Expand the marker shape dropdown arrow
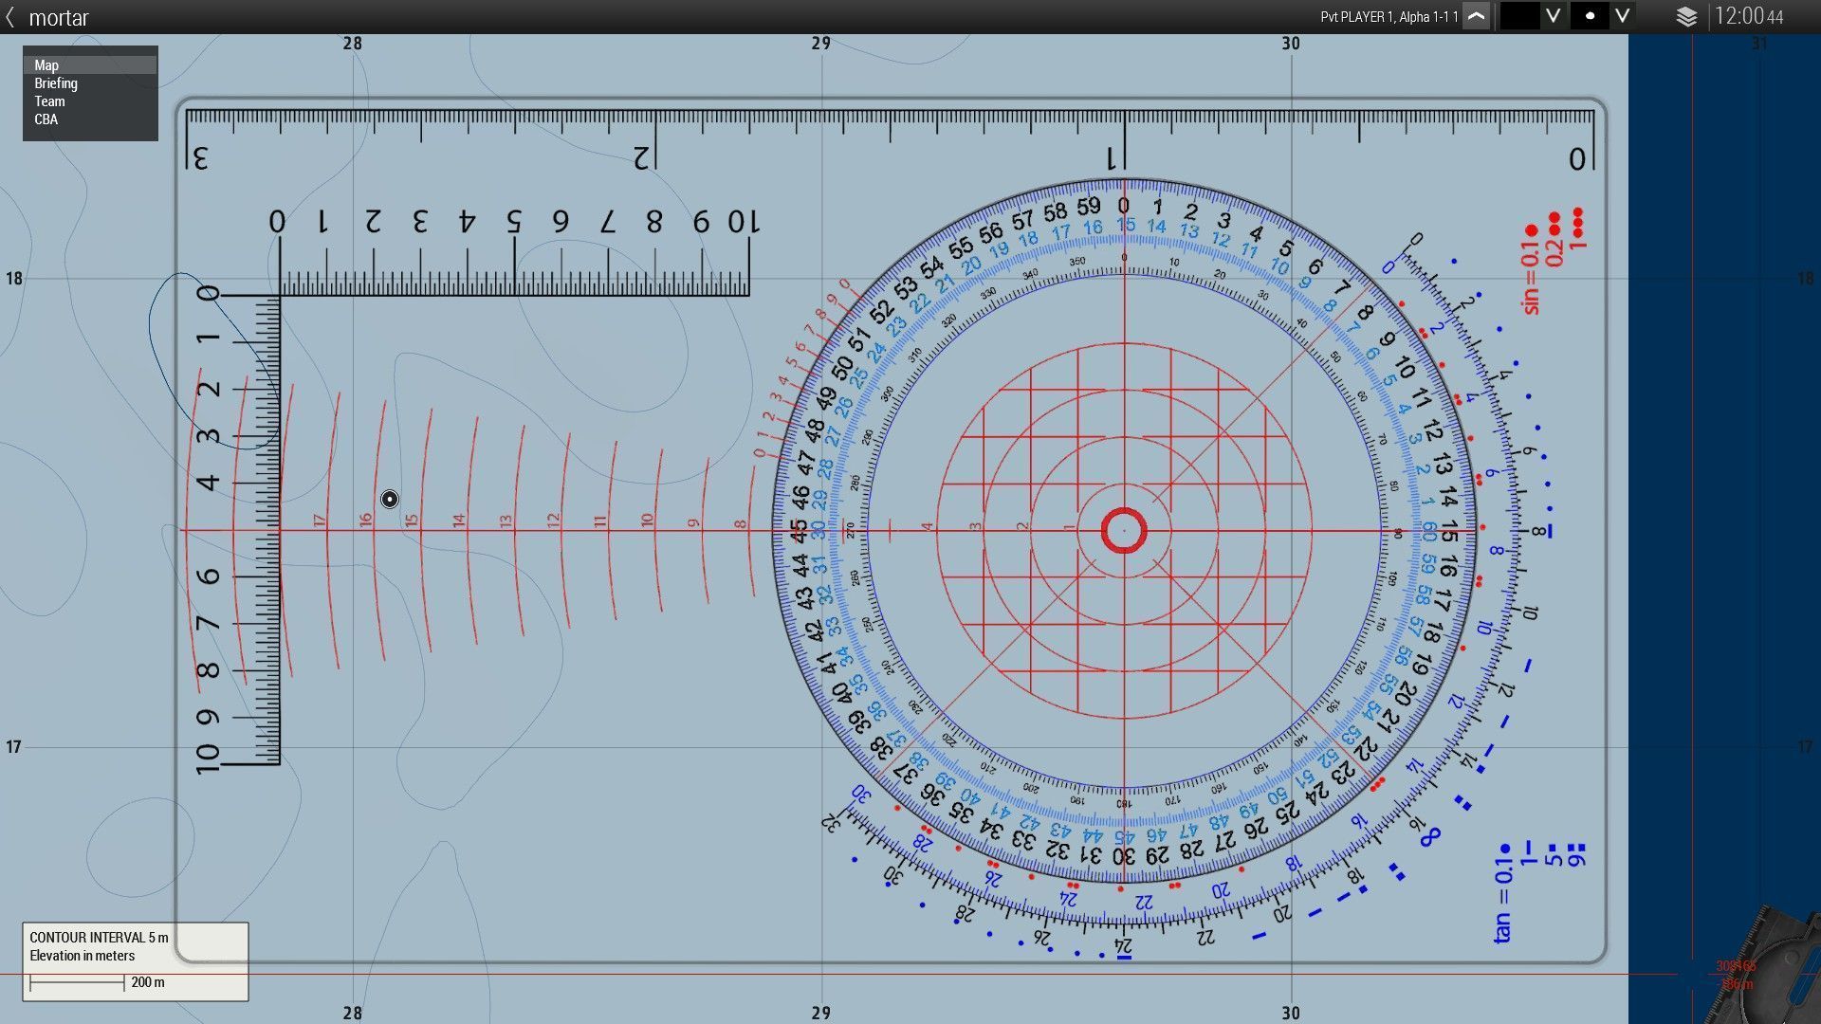The height and width of the screenshot is (1024, 1821). [x=1623, y=16]
